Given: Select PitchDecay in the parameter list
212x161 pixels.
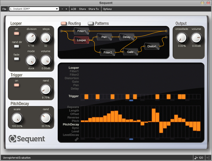Looking at the screenshot, I should click(71, 124).
